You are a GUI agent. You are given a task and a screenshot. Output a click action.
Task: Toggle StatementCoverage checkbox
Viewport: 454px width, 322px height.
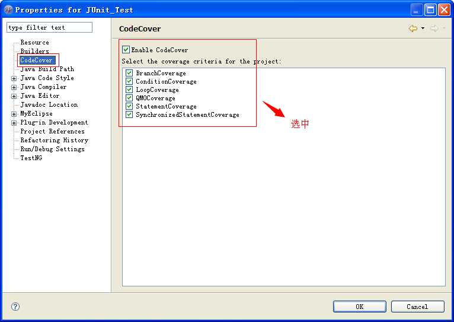(129, 106)
